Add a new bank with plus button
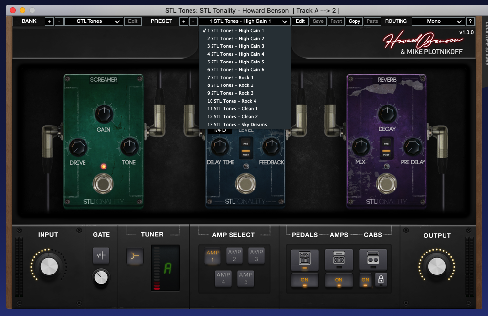The width and height of the screenshot is (488, 316). [x=49, y=21]
